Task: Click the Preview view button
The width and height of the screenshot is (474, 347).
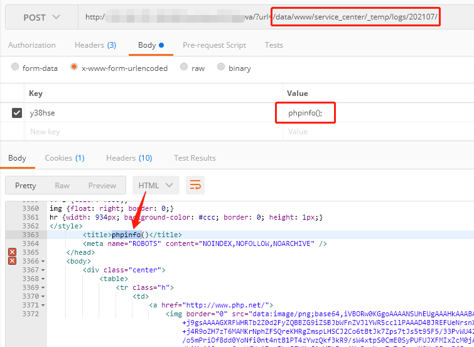Action: coord(102,185)
